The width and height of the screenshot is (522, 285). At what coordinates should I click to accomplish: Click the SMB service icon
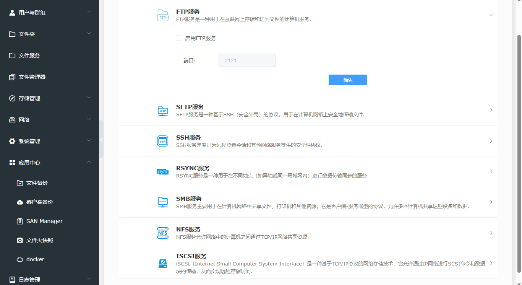pyautogui.click(x=163, y=202)
